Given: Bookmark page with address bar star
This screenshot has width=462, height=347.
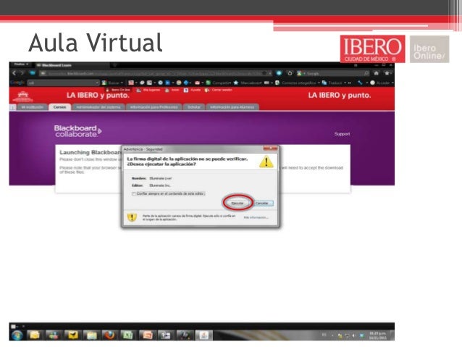Looking at the screenshot, I should [264, 73].
